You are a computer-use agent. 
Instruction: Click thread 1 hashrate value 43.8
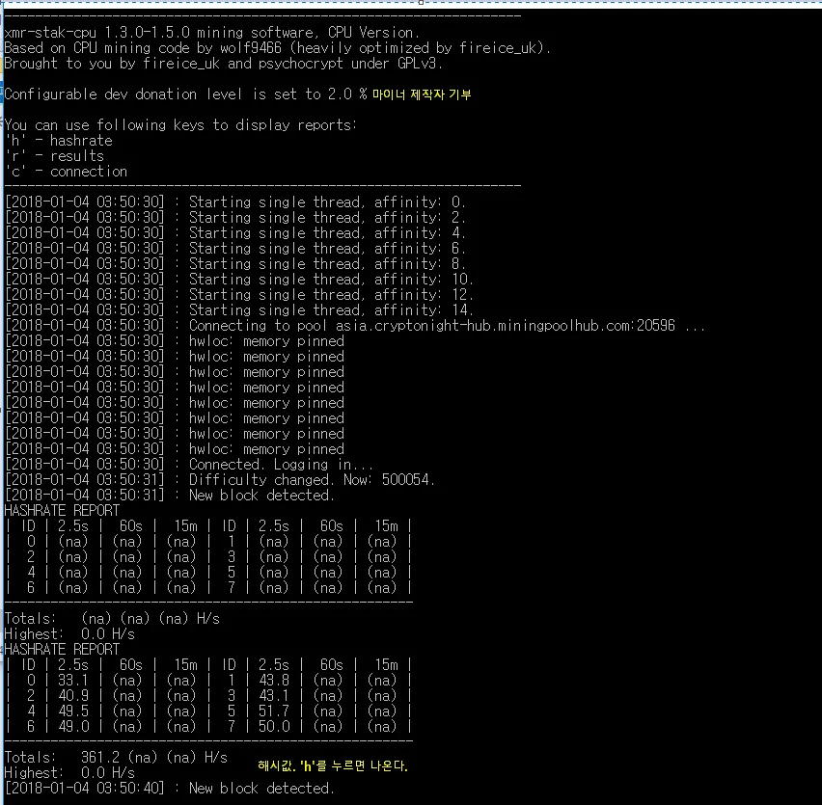(x=274, y=681)
